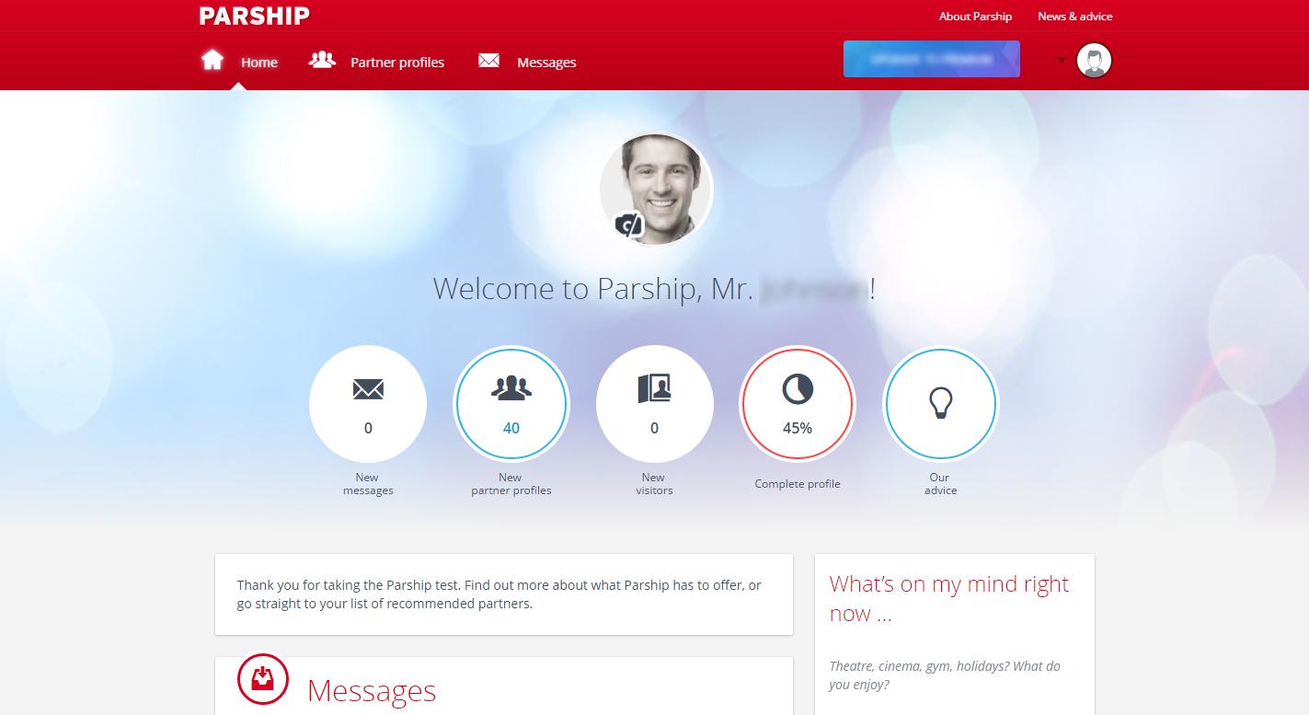Open the account dropdown arrow
The height and width of the screenshot is (715, 1309).
pyautogui.click(x=1062, y=61)
